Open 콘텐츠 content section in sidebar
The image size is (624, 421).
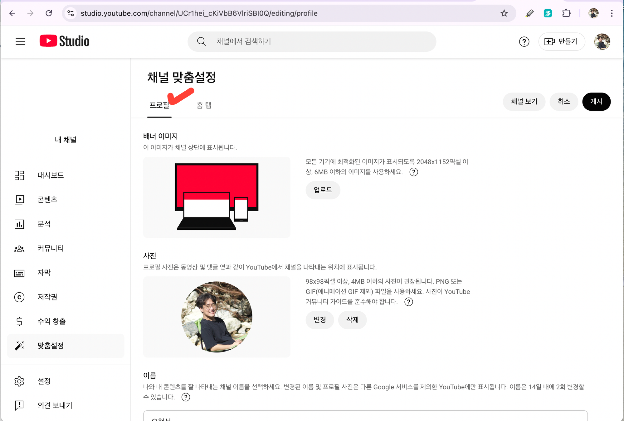point(66,199)
